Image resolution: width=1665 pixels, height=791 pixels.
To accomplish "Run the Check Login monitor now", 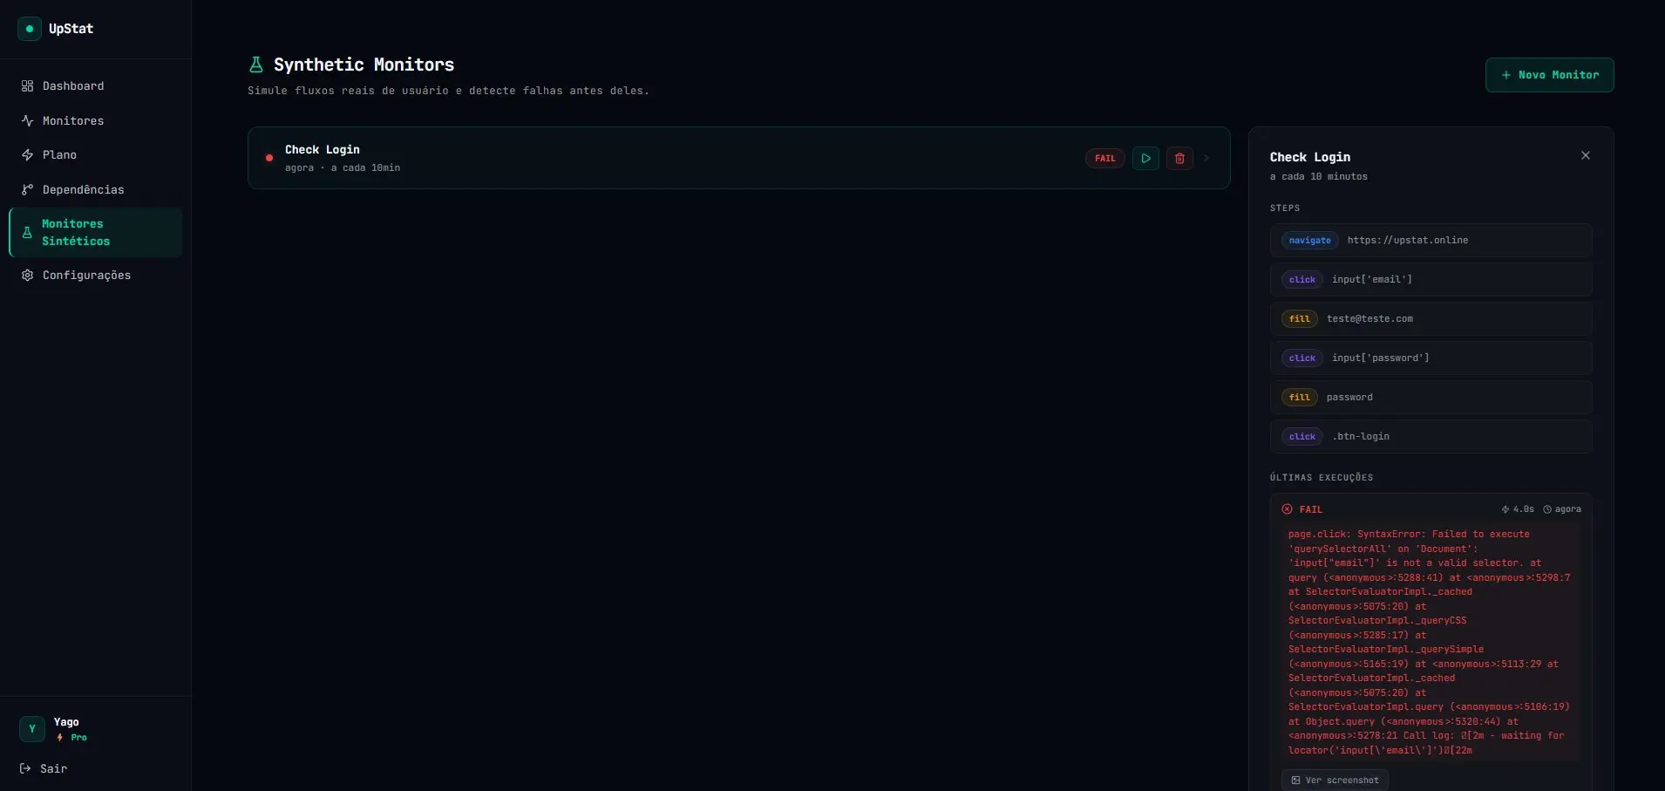I will tap(1145, 159).
